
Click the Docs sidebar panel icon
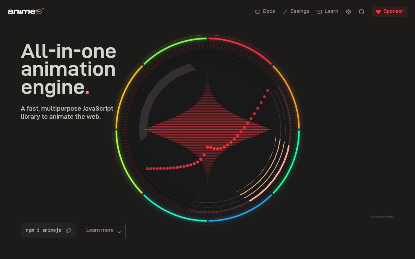click(x=258, y=12)
